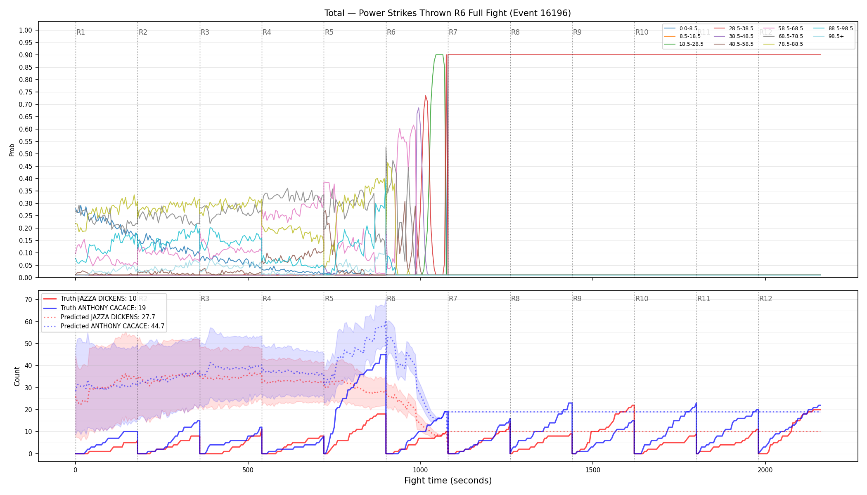Click the 0.05 tick on Prob axis
The image size is (867, 495).
pyautogui.click(x=26, y=265)
